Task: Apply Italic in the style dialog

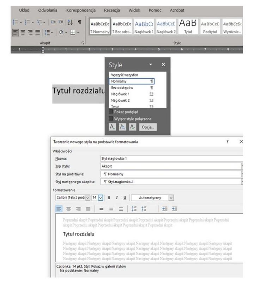Action: 116,198
